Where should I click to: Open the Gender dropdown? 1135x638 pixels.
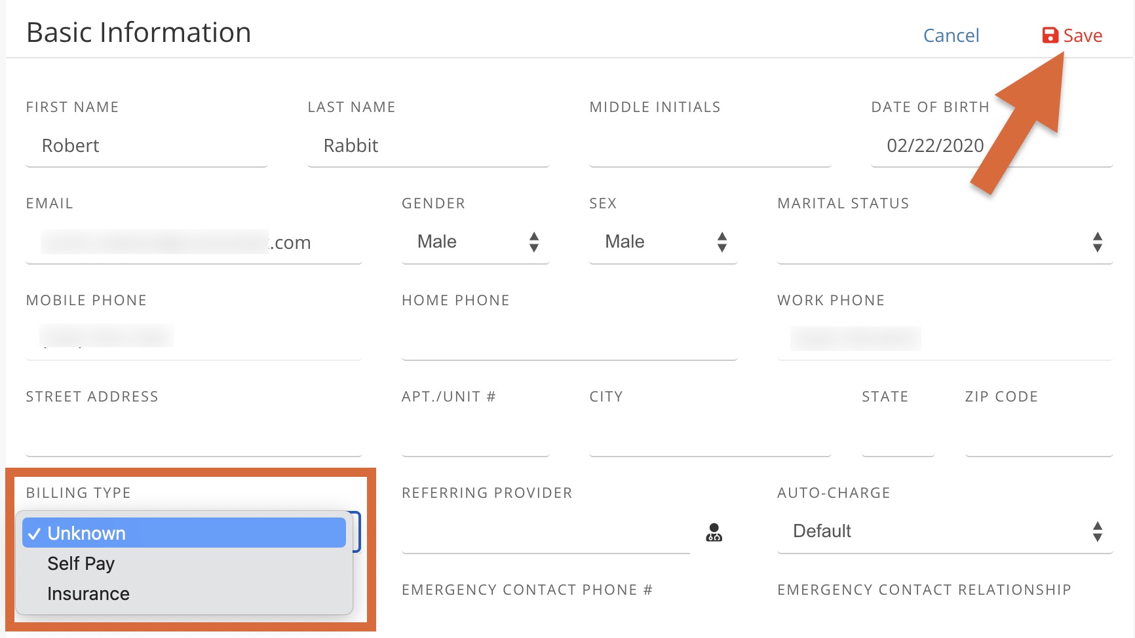475,242
